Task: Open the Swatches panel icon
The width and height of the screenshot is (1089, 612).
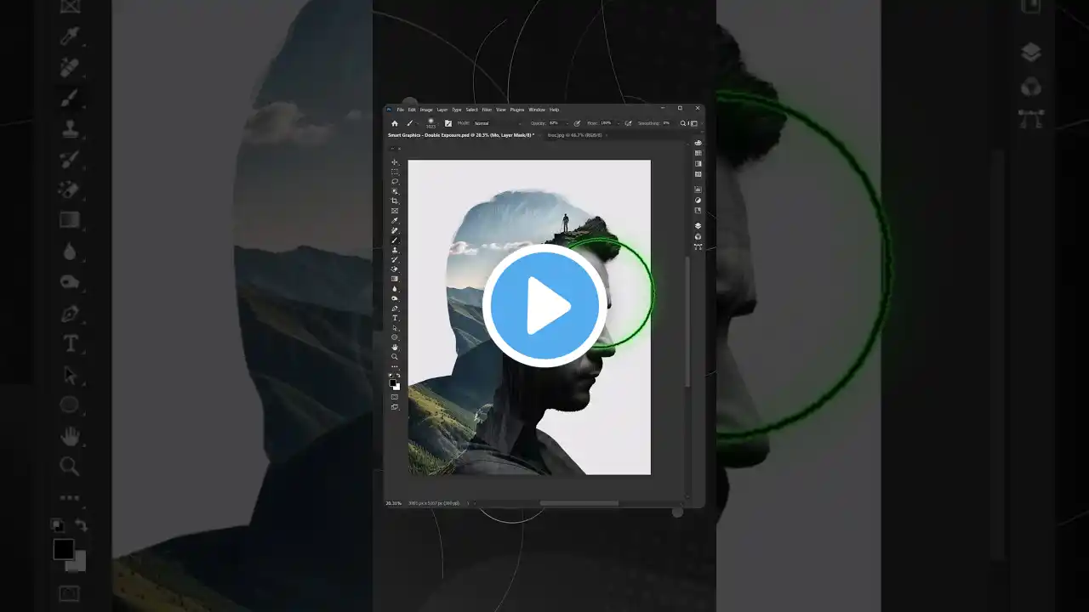Action: pos(698,153)
